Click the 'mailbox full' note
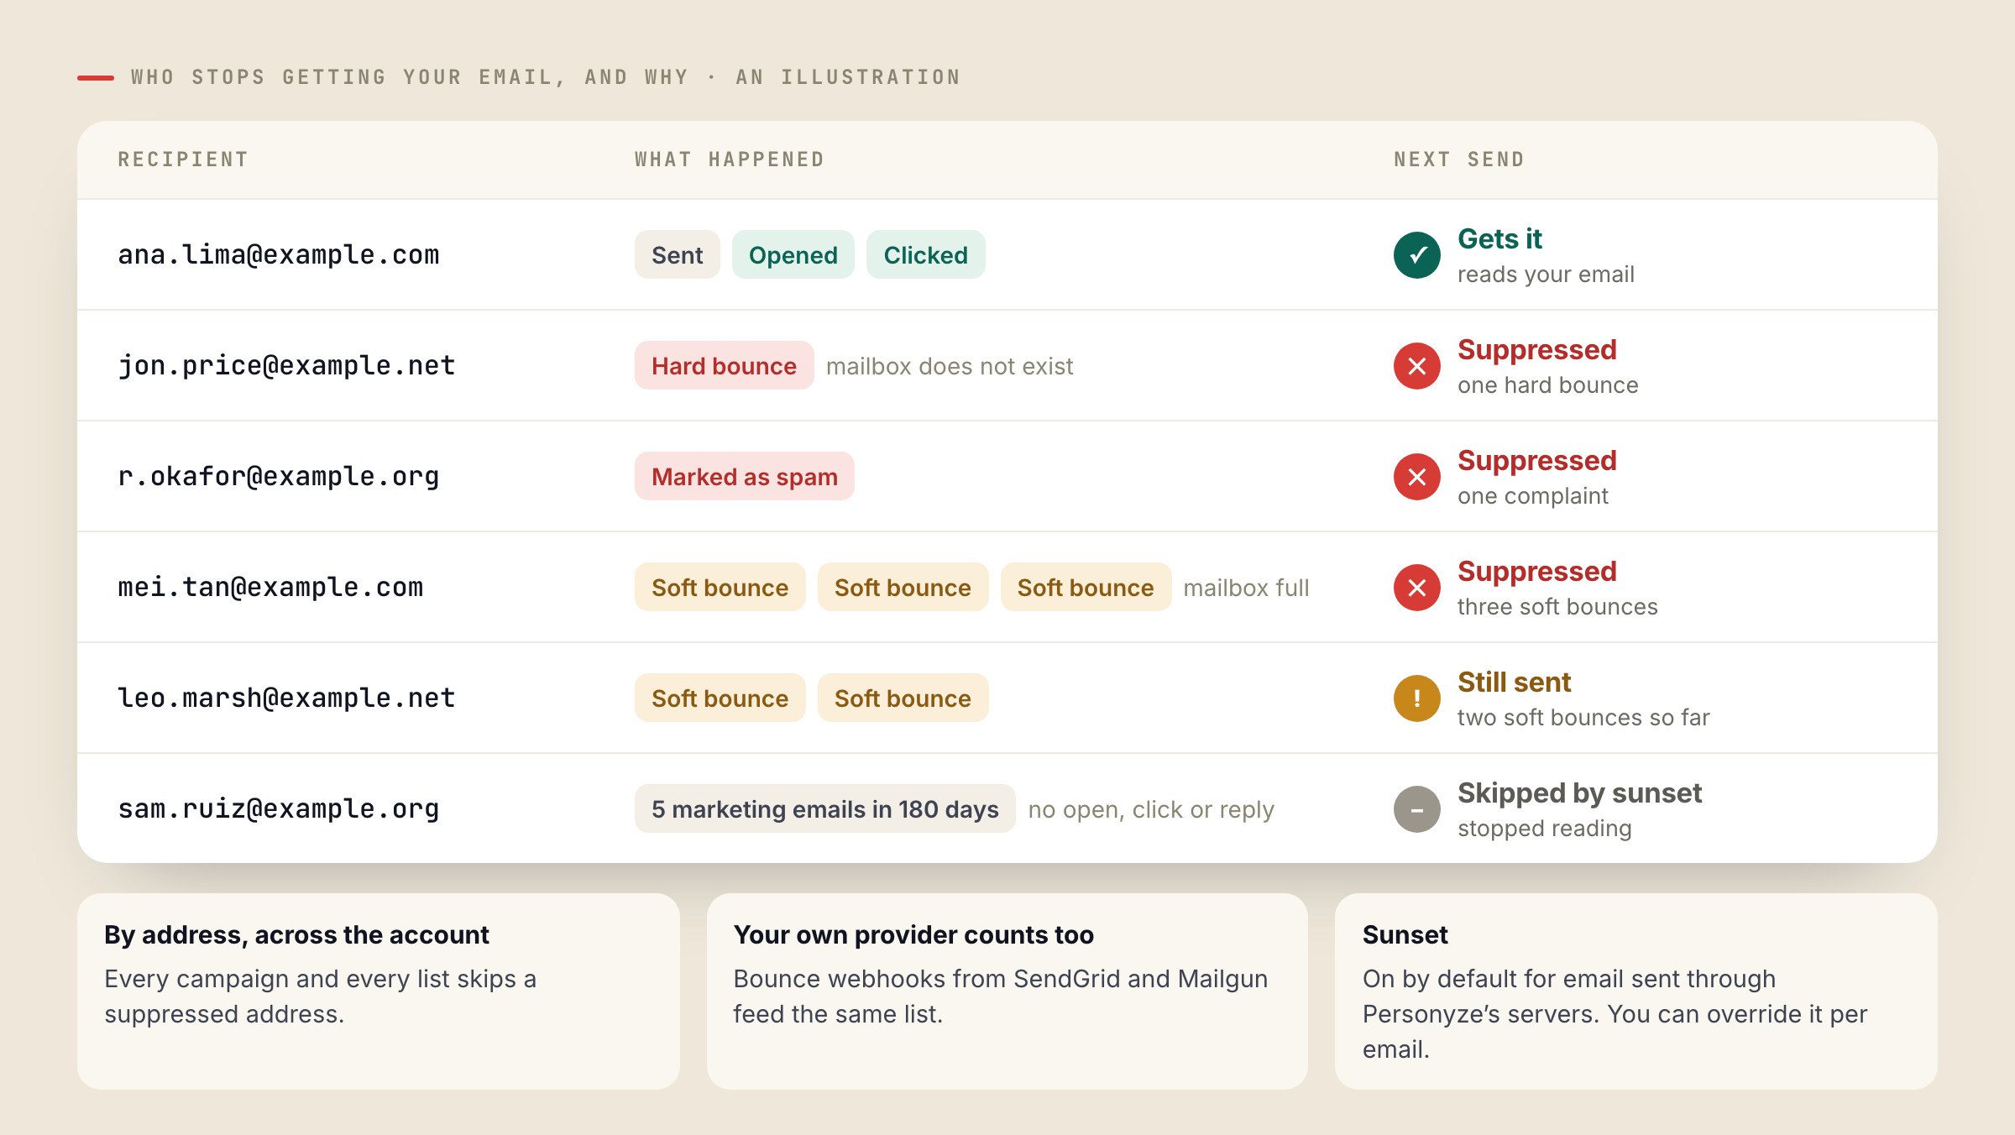 (1246, 588)
